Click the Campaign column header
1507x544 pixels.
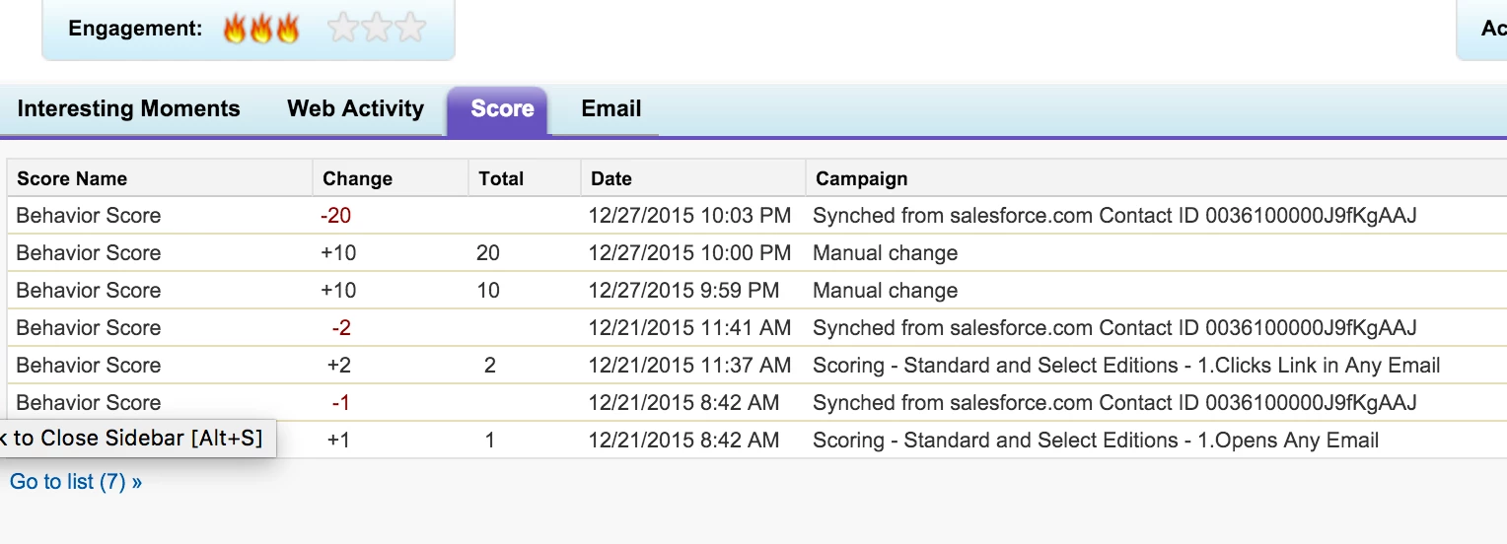pyautogui.click(x=862, y=178)
